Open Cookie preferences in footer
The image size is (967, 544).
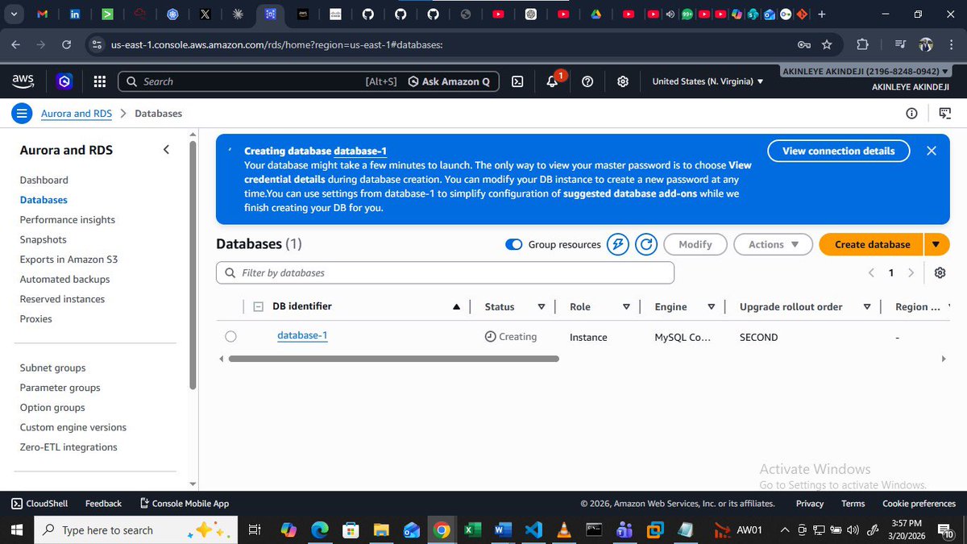[919, 503]
